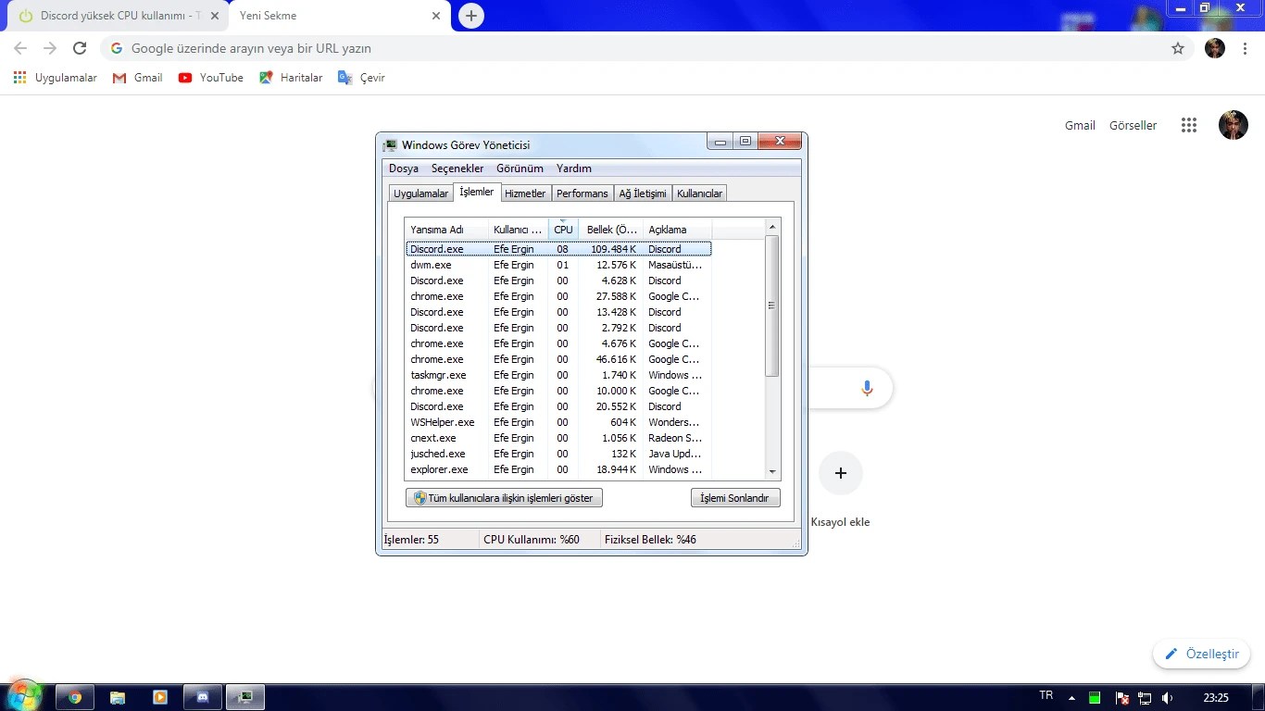Screen dimensions: 1265x711
Task: Open the Windows Start menu orb
Action: coord(24,696)
